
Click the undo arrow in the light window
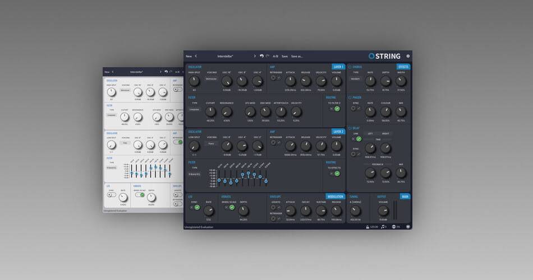coord(166,72)
